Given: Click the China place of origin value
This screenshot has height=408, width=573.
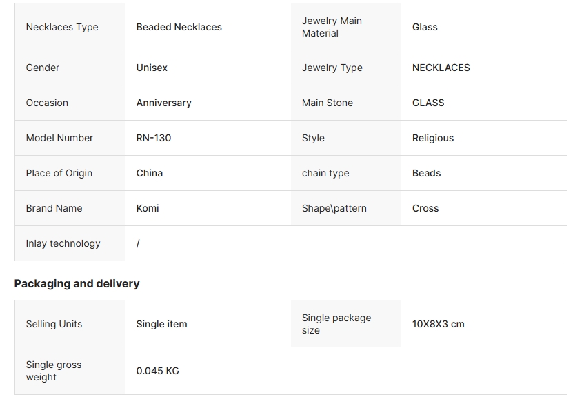Looking at the screenshot, I should (150, 173).
